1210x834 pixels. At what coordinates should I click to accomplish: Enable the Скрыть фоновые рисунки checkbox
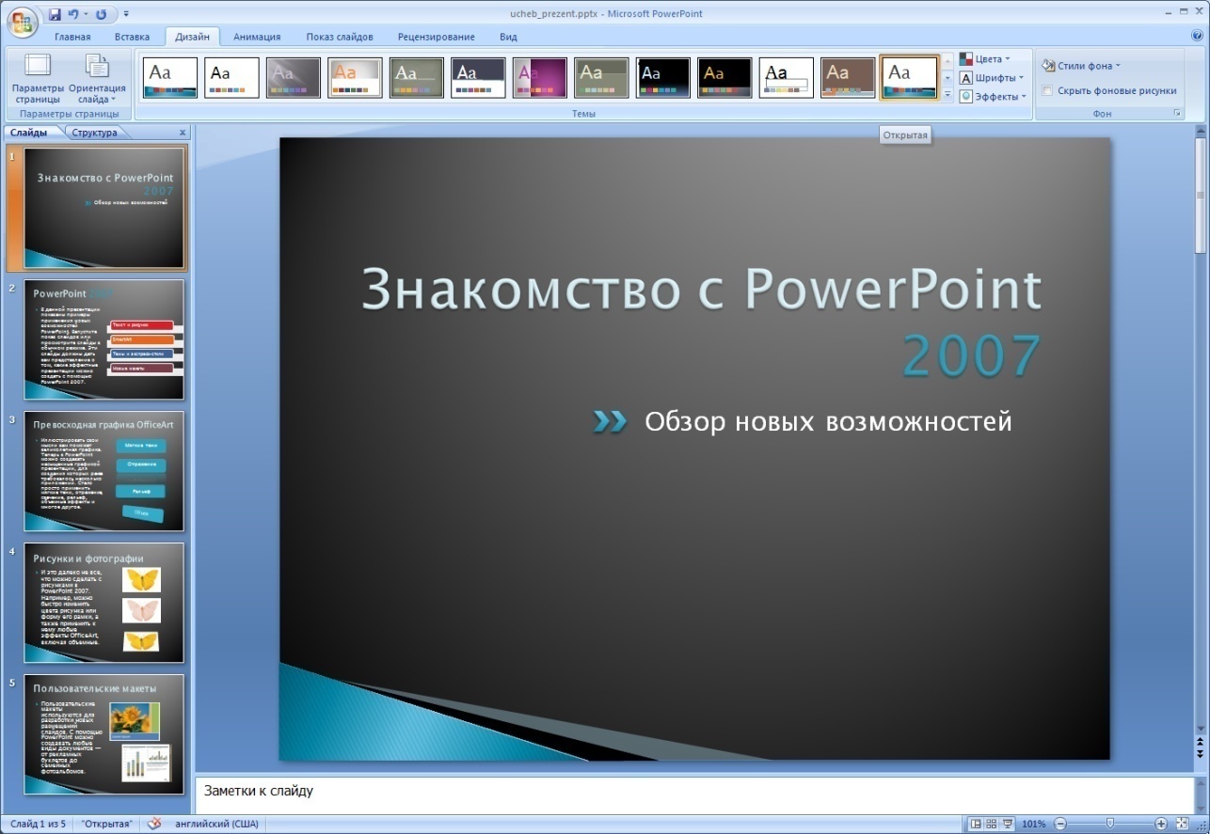[1047, 91]
